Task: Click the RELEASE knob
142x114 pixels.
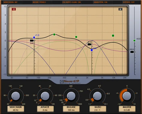Action: 71,96
